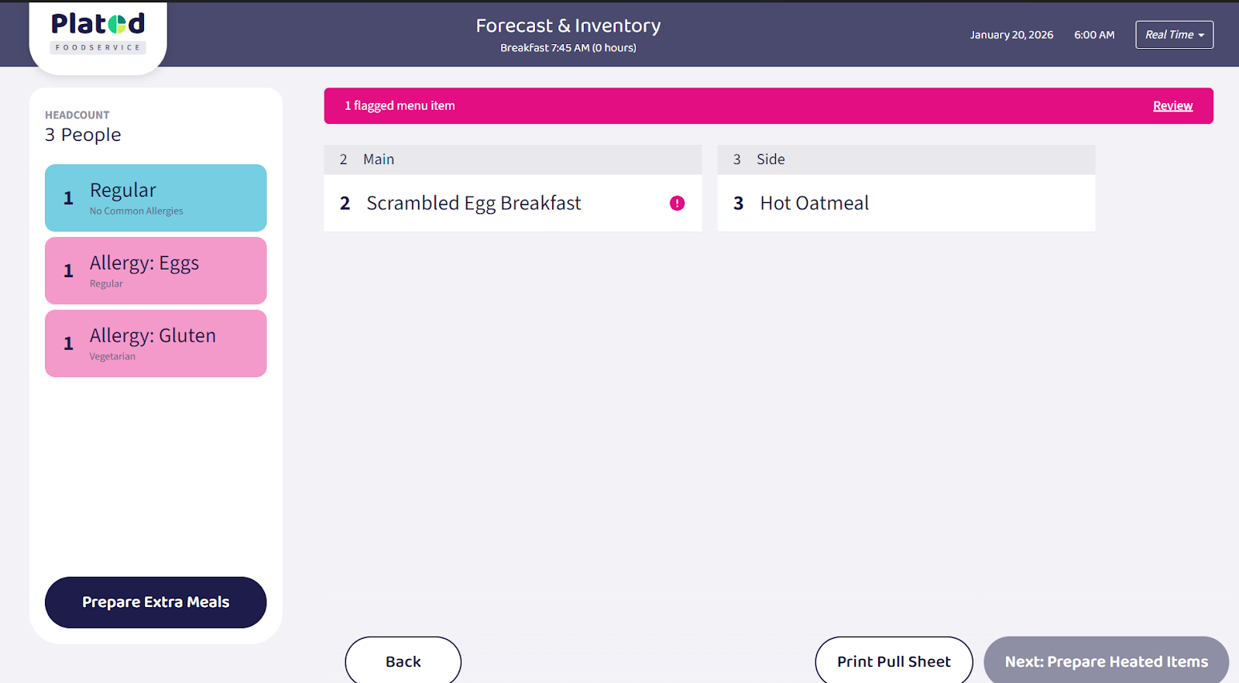The image size is (1239, 683).
Task: Click the January 20, 2026 date
Action: (1011, 35)
